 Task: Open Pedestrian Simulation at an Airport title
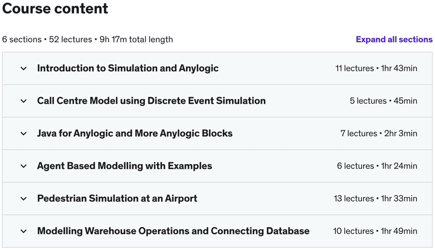[117, 199]
